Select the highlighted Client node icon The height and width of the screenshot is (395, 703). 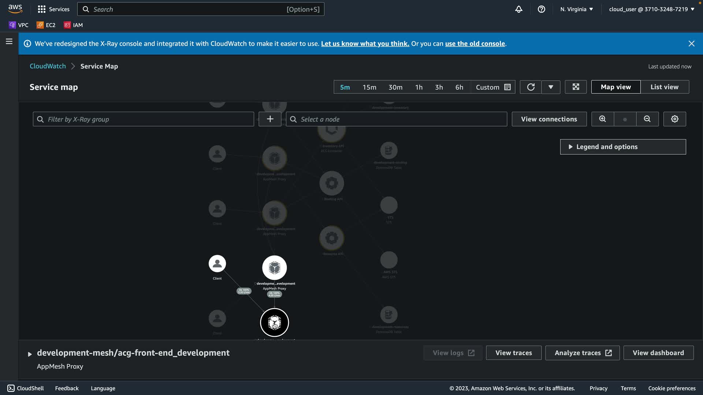[x=217, y=264]
